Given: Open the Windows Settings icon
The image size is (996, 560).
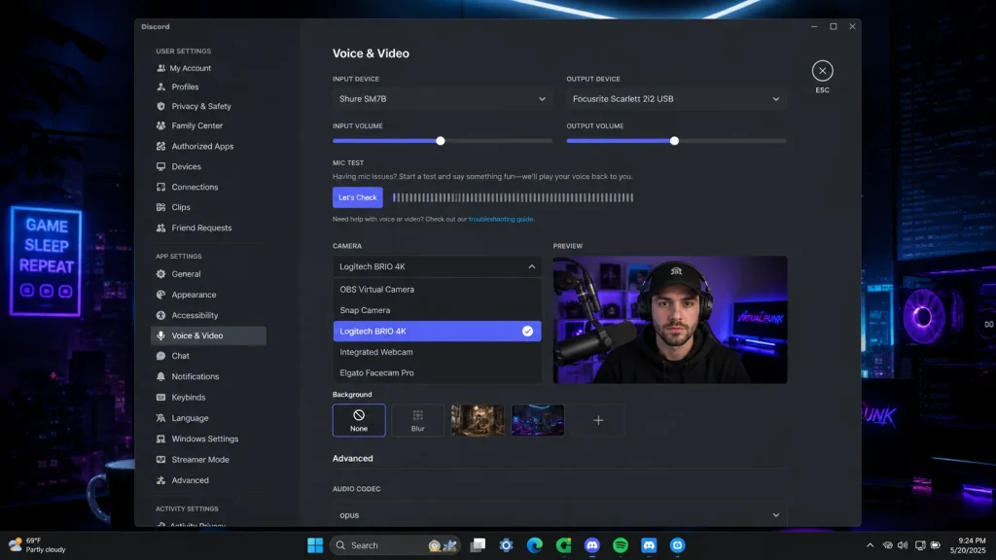Looking at the screenshot, I should click(x=160, y=438).
